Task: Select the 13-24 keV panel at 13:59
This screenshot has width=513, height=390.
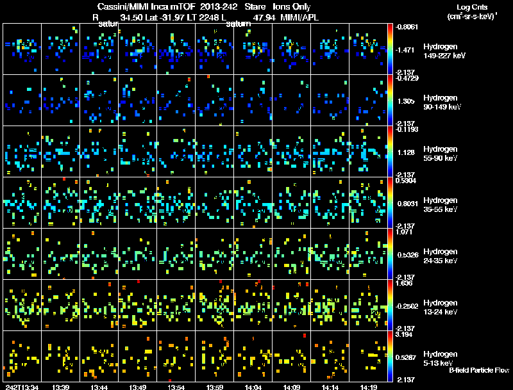Action: point(215,305)
